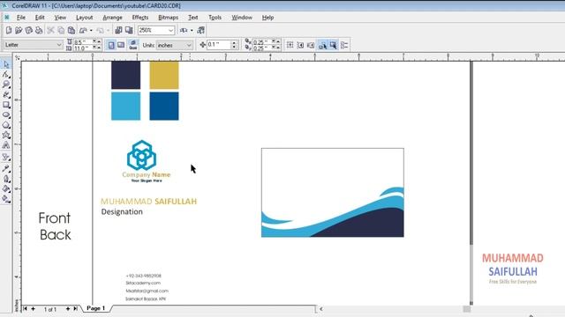Set page to Landscape orientation
The image size is (565, 317).
(121, 45)
